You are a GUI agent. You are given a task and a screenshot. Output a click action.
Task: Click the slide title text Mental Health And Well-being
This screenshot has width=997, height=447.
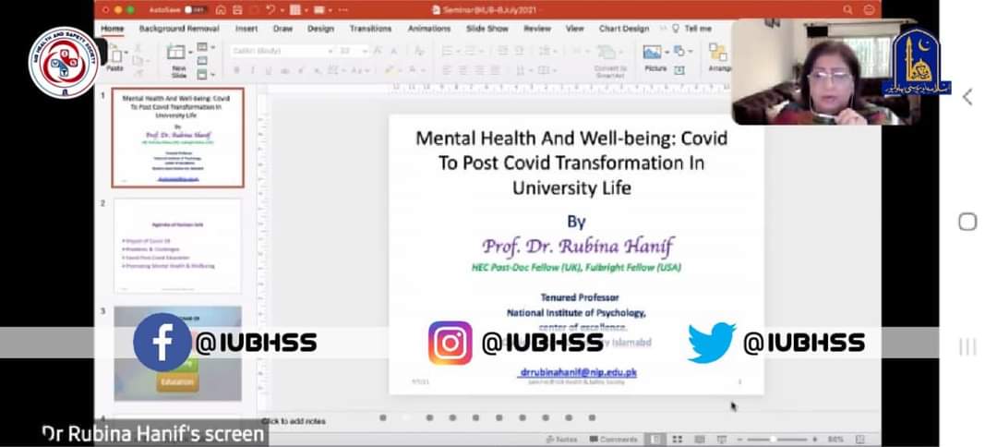[x=571, y=163]
